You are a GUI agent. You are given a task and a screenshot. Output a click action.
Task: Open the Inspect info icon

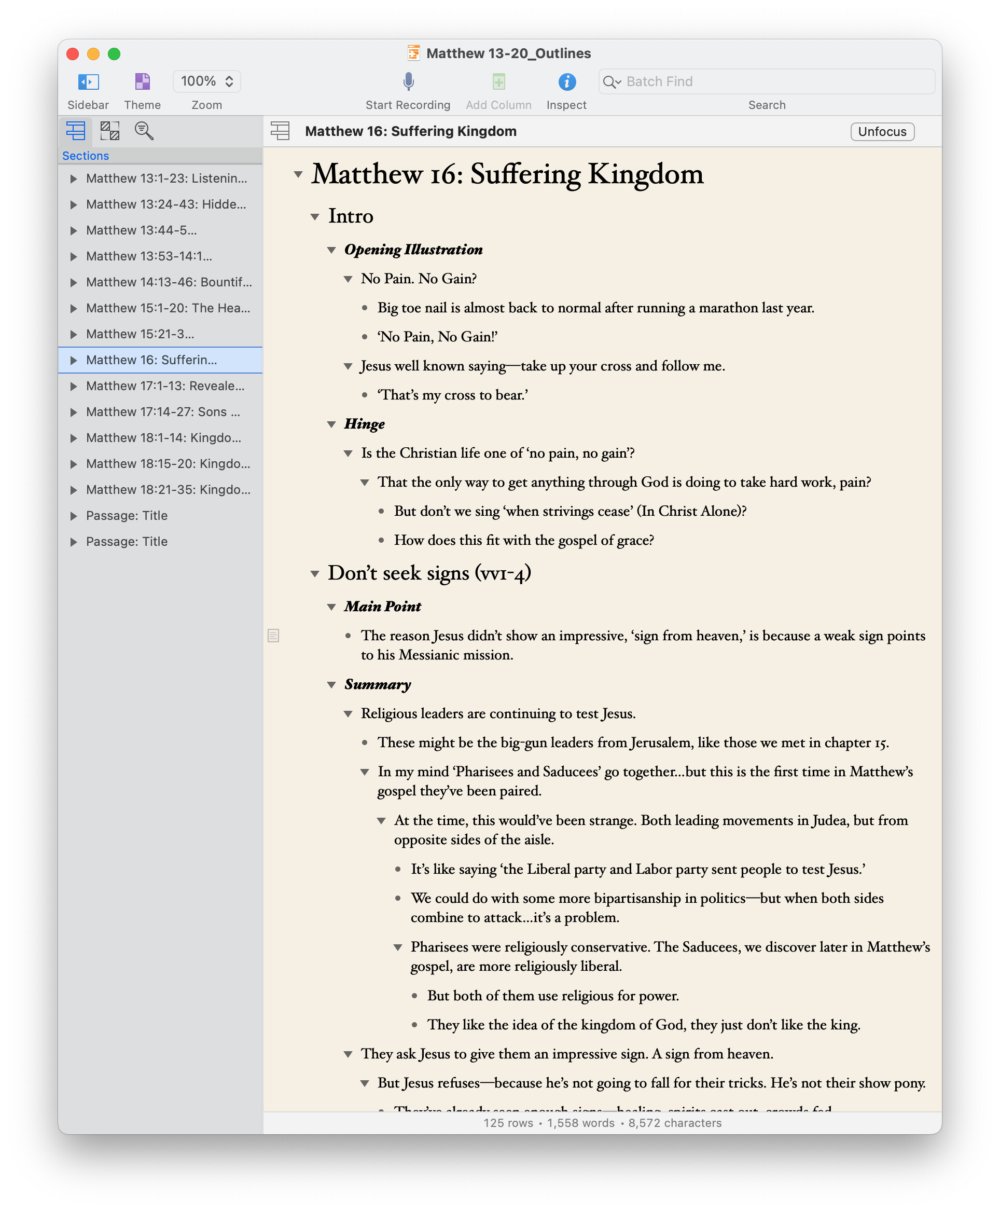(567, 82)
